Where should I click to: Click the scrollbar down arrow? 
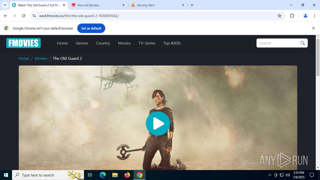click(x=318, y=168)
